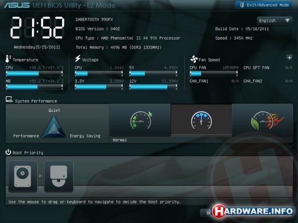Click the 3.3V voltage bar
Screen dimensions: 298x223
coord(99,87)
